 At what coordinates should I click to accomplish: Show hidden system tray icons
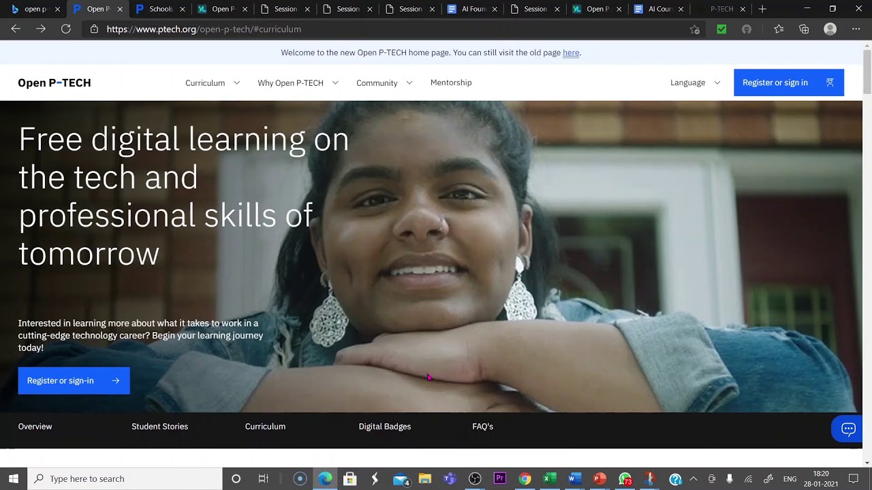(694, 478)
